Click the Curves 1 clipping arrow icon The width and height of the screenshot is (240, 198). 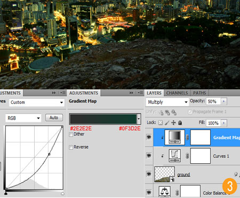click(163, 156)
